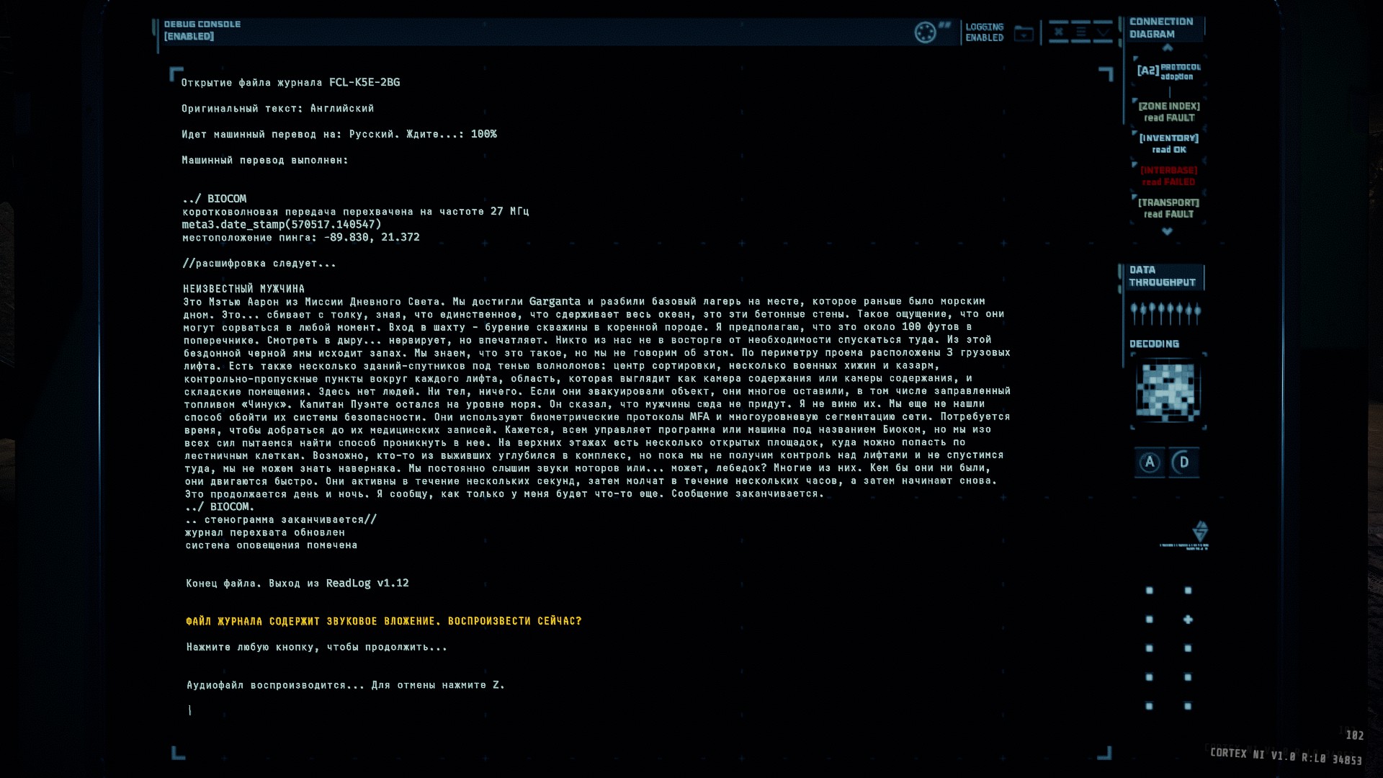This screenshot has height=778, width=1383.
Task: Toggle the LOGGING ENABLED indicator
Action: (984, 32)
